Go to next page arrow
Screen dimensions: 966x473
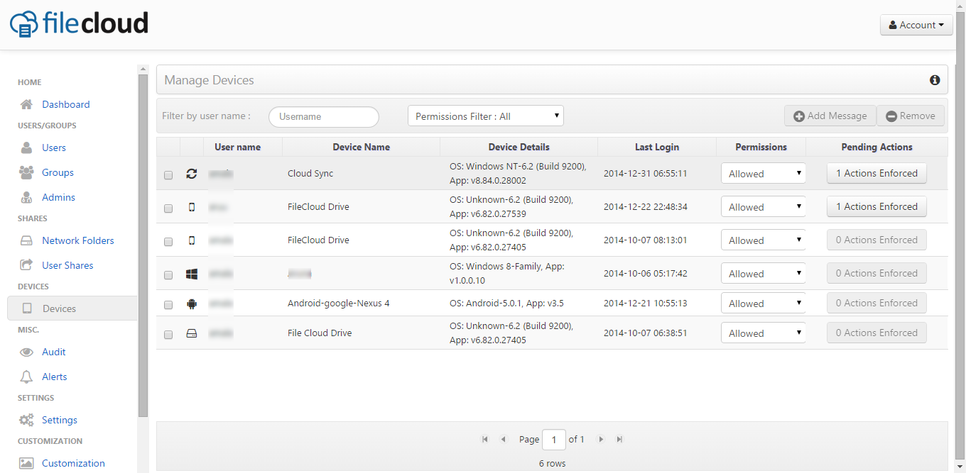pyautogui.click(x=601, y=440)
